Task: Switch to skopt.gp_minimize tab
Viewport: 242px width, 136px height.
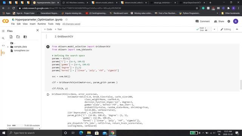Action: pyautogui.click(x=163, y=3)
